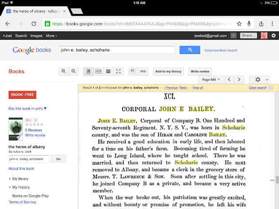Switch to single page view

pyautogui.click(x=88, y=71)
